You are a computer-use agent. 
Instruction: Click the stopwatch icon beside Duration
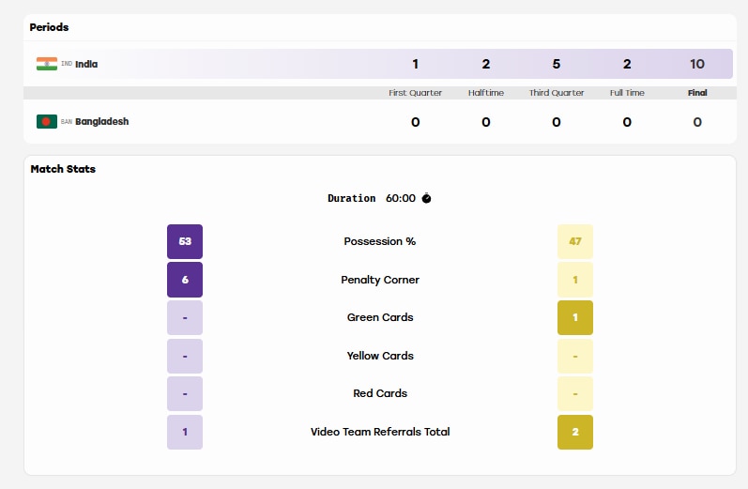click(426, 198)
